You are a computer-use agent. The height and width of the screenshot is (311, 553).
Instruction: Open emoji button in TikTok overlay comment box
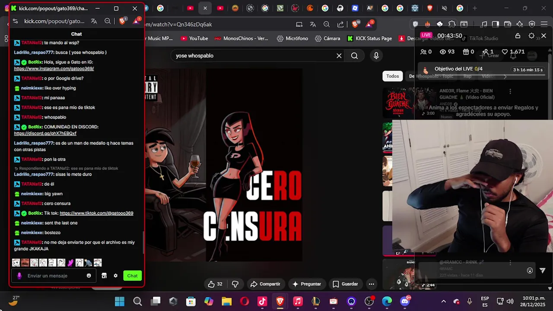[x=530, y=270]
